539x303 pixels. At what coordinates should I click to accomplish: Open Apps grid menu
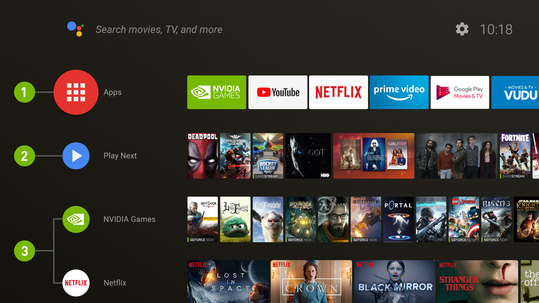point(76,92)
